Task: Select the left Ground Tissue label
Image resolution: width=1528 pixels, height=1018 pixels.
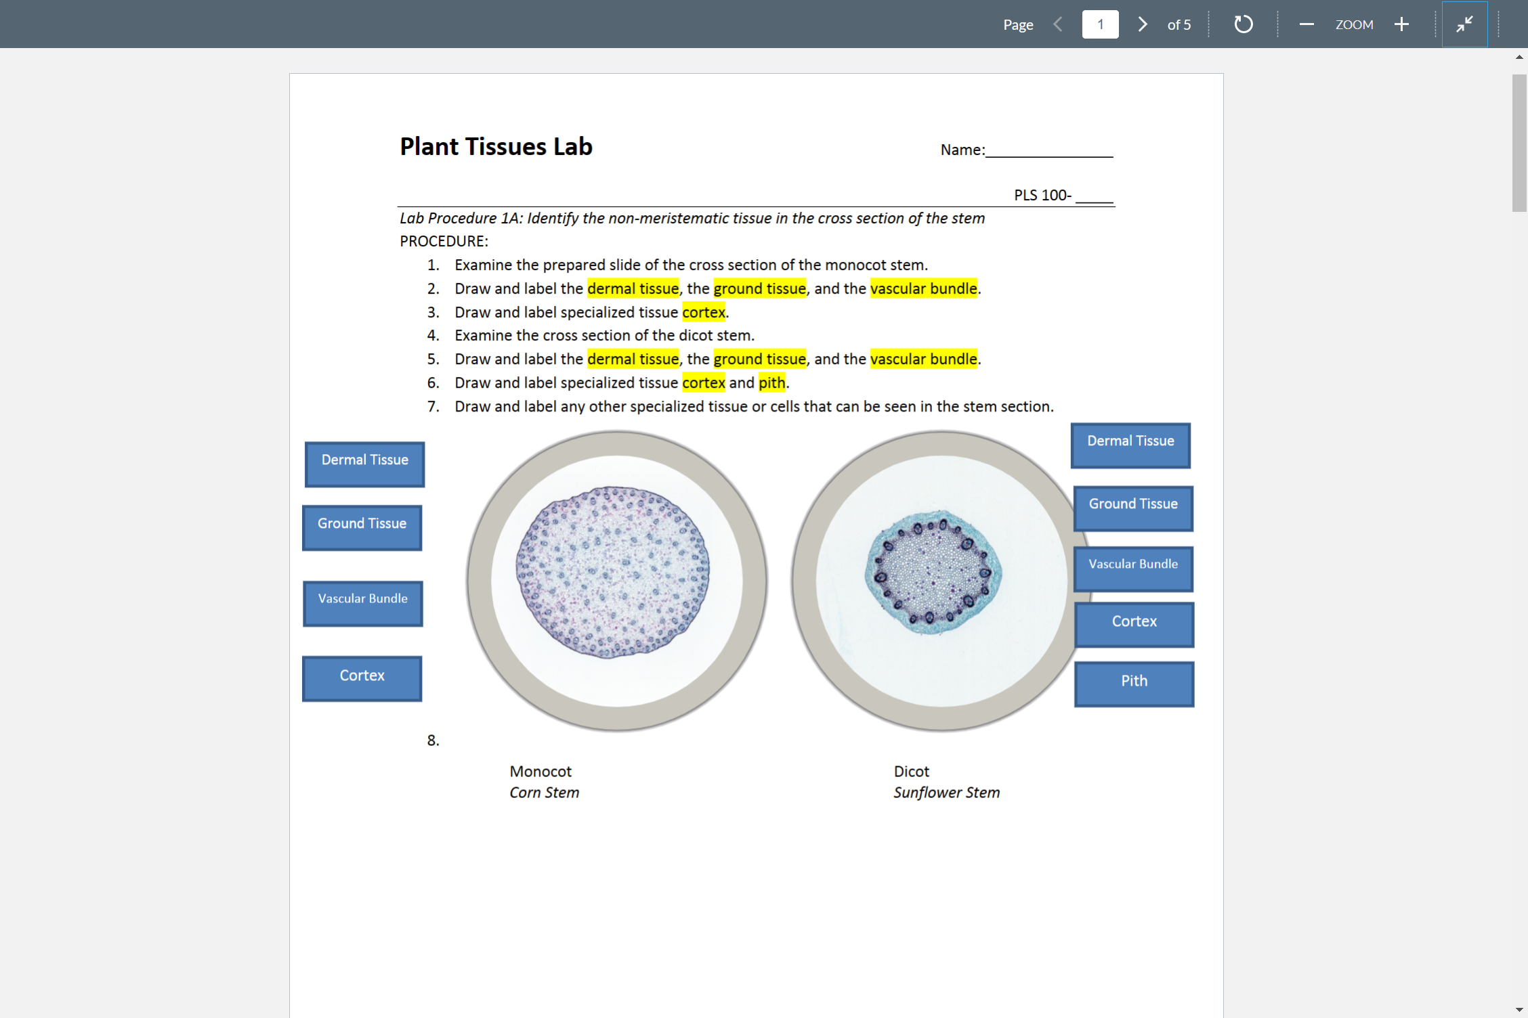Action: point(362,527)
